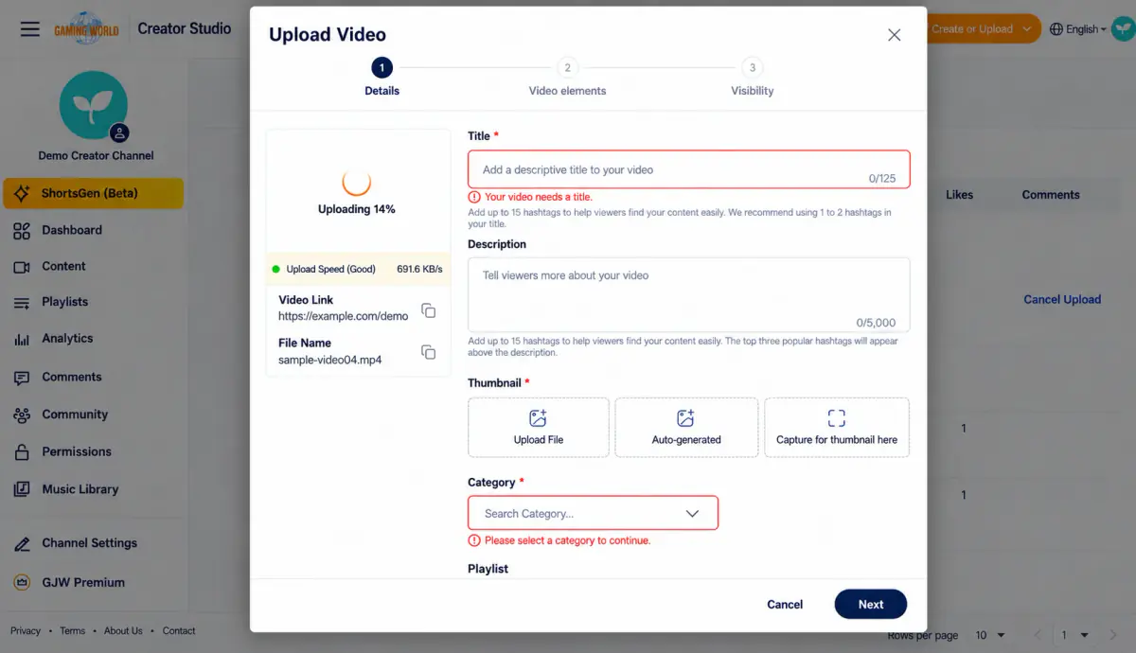1136x653 pixels.
Task: Click the Gaming World logo
Action: (x=86, y=28)
